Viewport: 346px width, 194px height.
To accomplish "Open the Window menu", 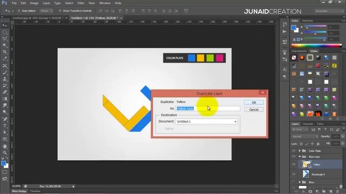I will [104, 3].
